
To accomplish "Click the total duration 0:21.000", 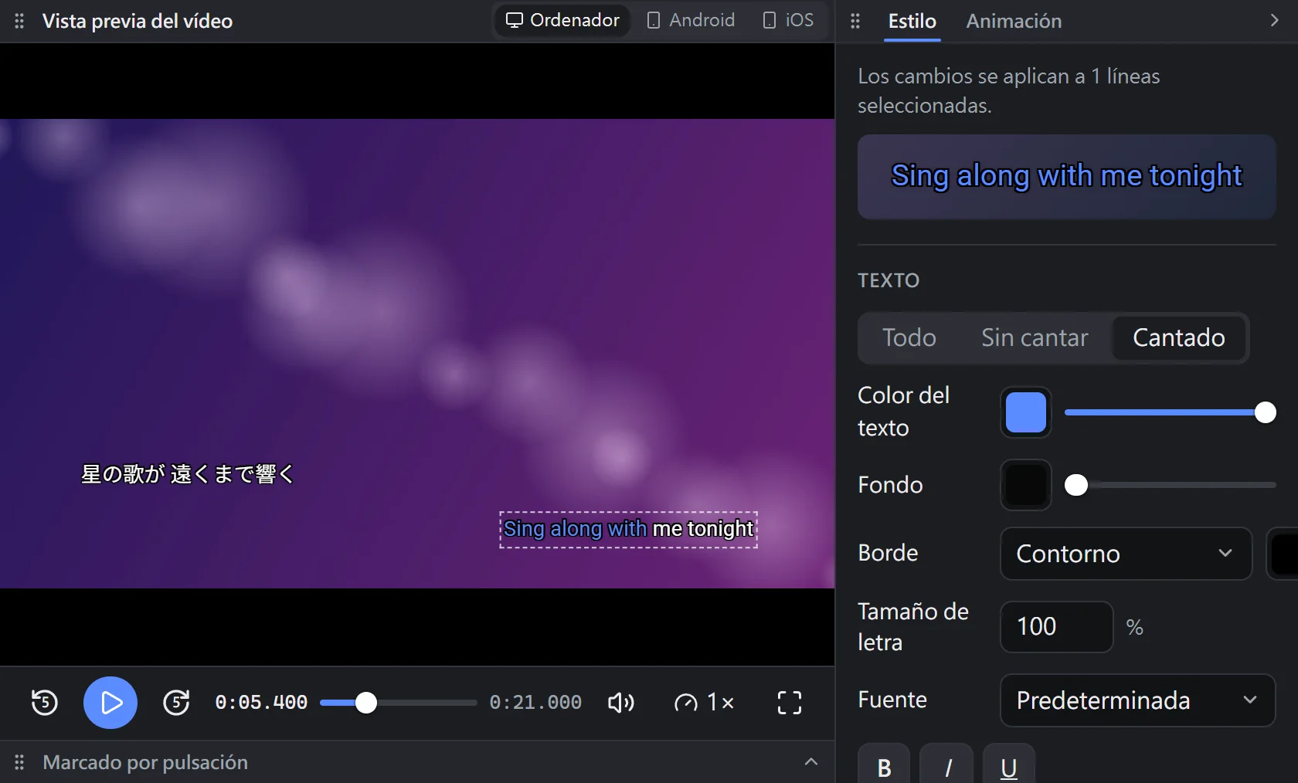I will pos(535,703).
